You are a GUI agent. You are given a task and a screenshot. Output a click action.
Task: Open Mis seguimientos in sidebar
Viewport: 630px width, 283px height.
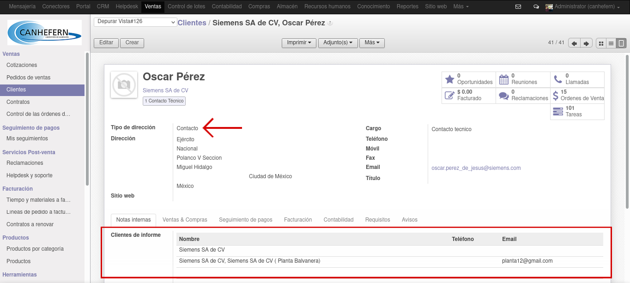point(27,138)
